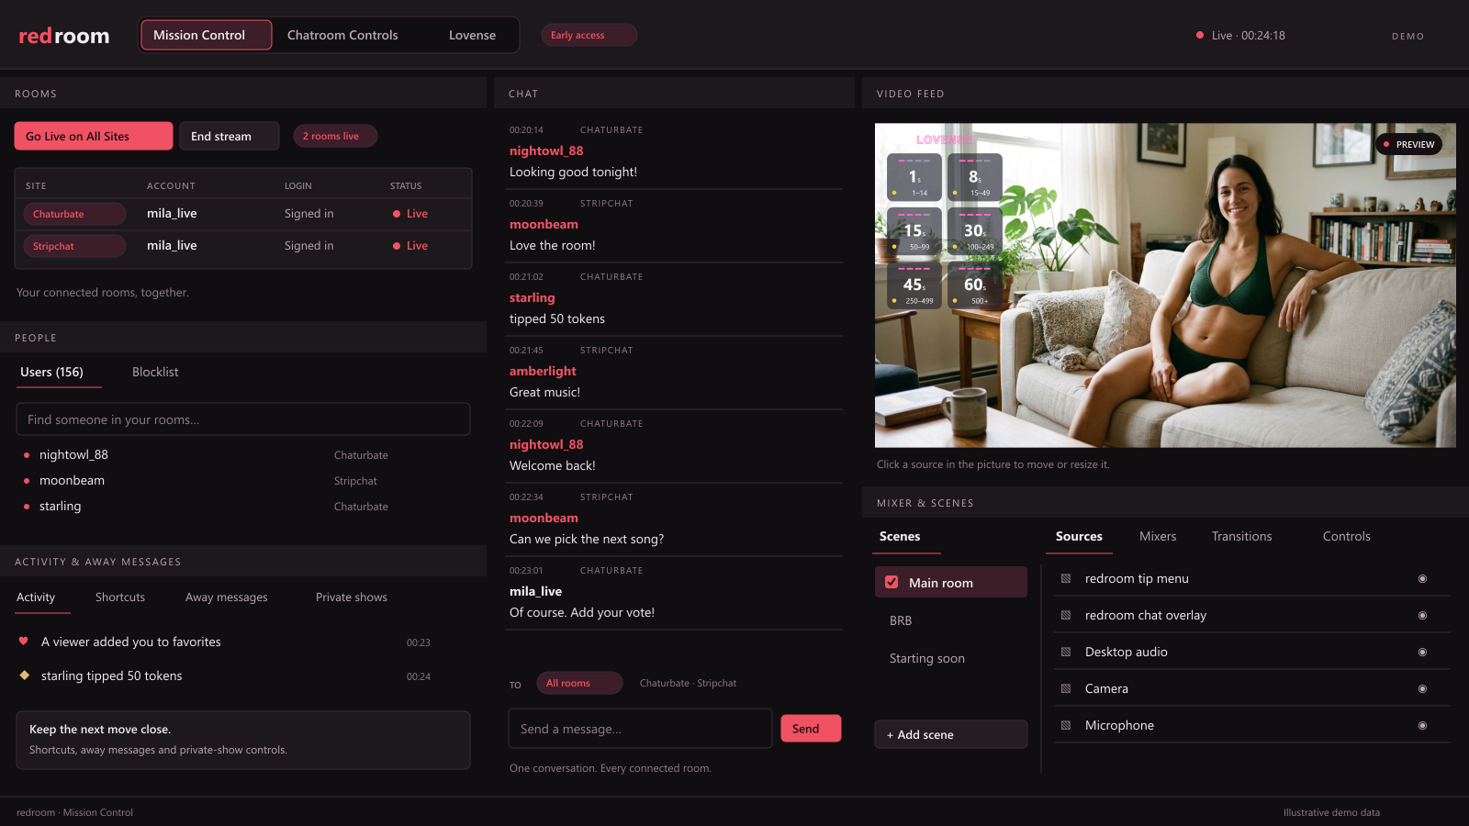Click mila_live's chat username

(x=535, y=592)
